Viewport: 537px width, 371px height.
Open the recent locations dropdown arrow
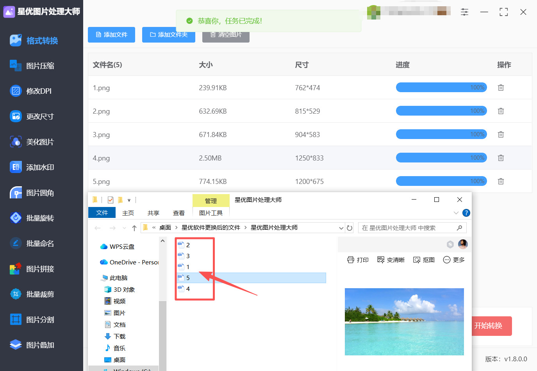coord(124,228)
